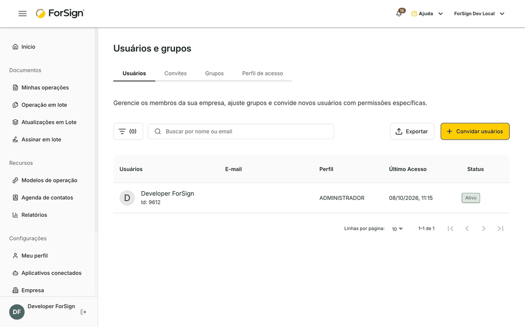This screenshot has width=525, height=327.
Task: Click the Último Acesso column header
Action: tap(407, 169)
